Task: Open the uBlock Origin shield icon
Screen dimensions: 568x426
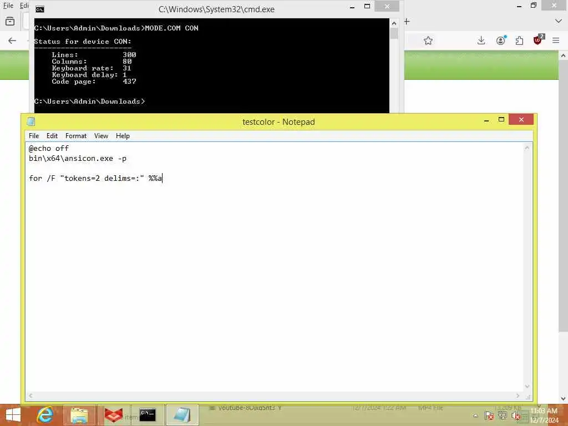Action: [x=538, y=39]
